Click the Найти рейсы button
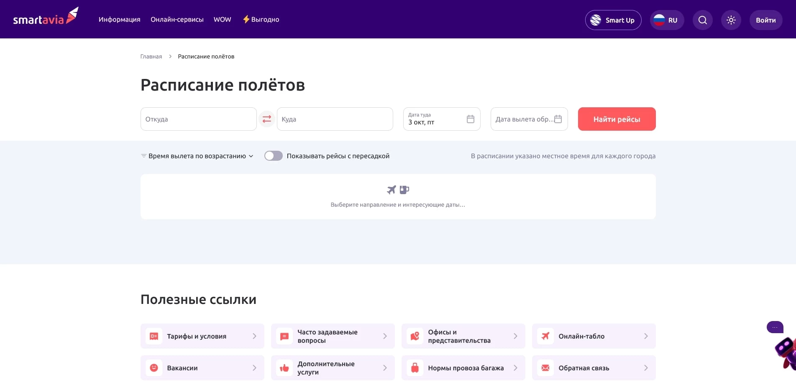 [617, 119]
